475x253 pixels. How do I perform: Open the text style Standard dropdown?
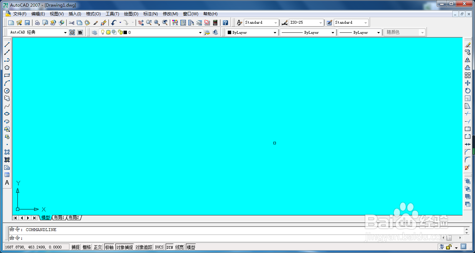coord(276,23)
